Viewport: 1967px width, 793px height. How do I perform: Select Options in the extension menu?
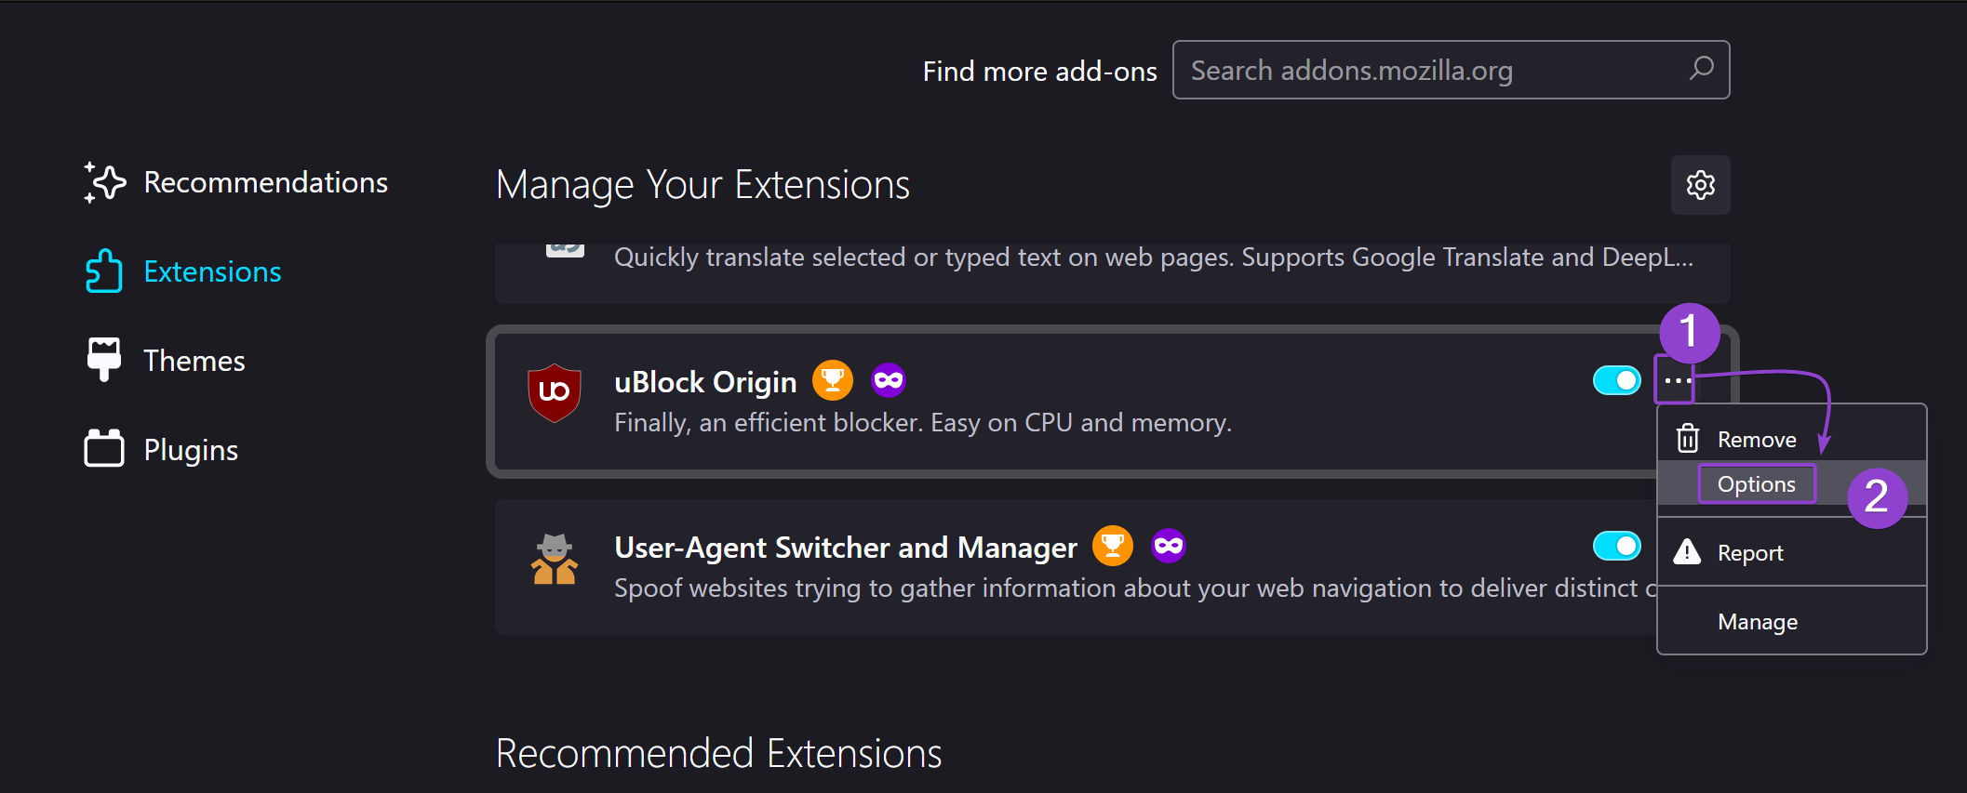pos(1792,484)
